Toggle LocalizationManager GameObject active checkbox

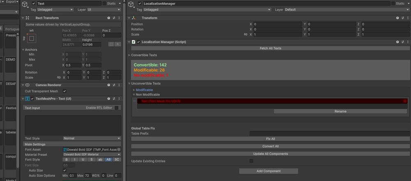140,4
